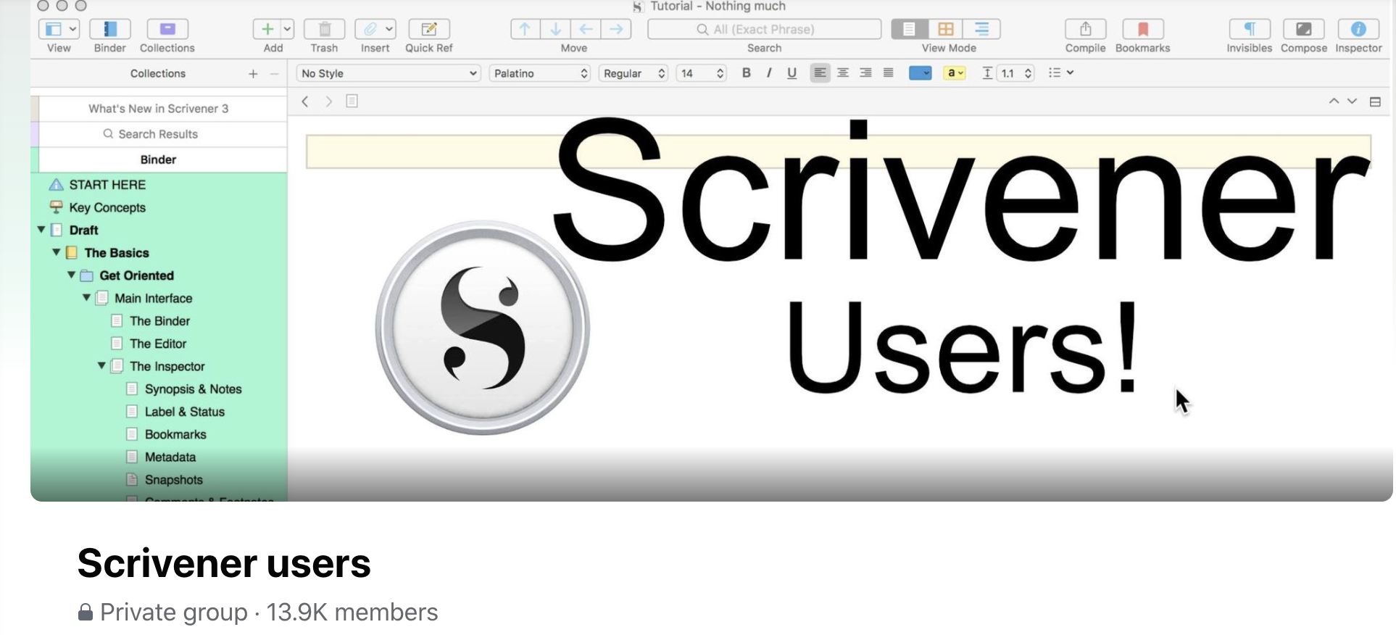The width and height of the screenshot is (1396, 635).
Task: Go to previous document arrow
Action: tap(1334, 101)
